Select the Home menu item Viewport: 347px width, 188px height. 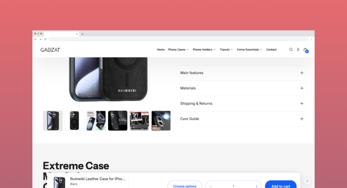pyautogui.click(x=160, y=49)
